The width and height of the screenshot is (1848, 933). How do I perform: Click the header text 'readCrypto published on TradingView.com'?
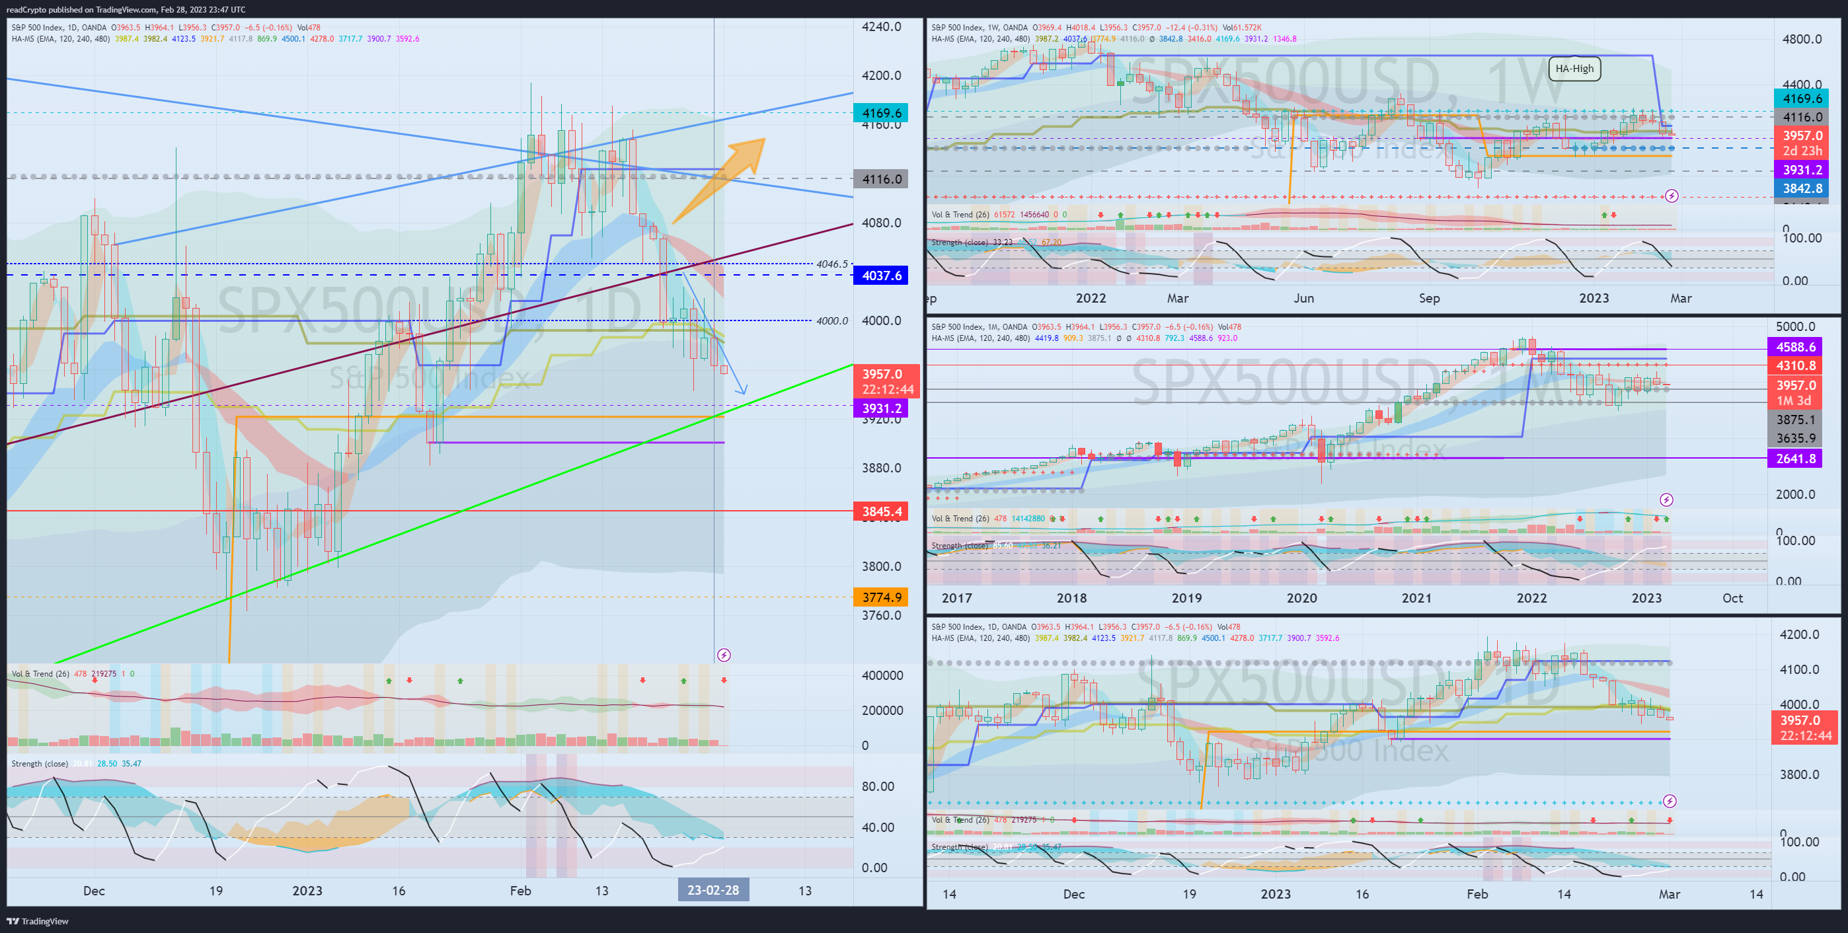coord(81,9)
